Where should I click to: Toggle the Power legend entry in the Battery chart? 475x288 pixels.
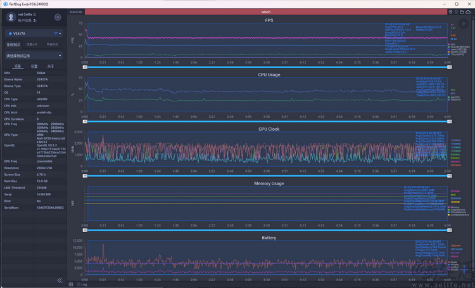pos(453,262)
